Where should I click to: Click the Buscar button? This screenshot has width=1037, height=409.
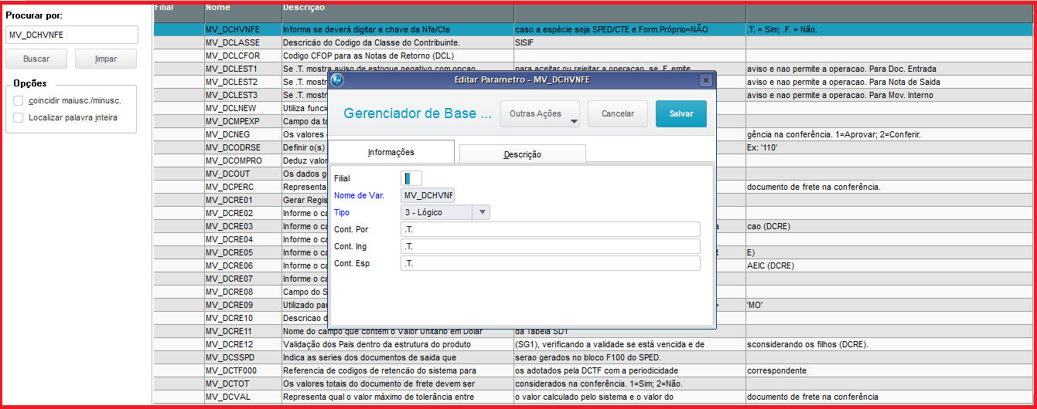coord(36,59)
